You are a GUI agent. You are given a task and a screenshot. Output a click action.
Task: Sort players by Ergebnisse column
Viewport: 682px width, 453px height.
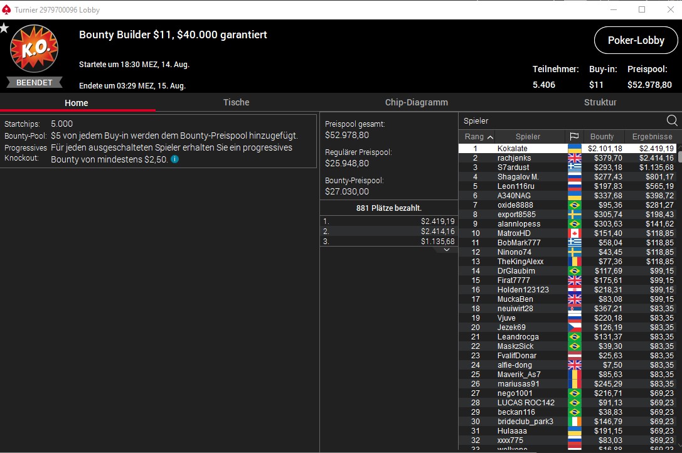point(652,137)
